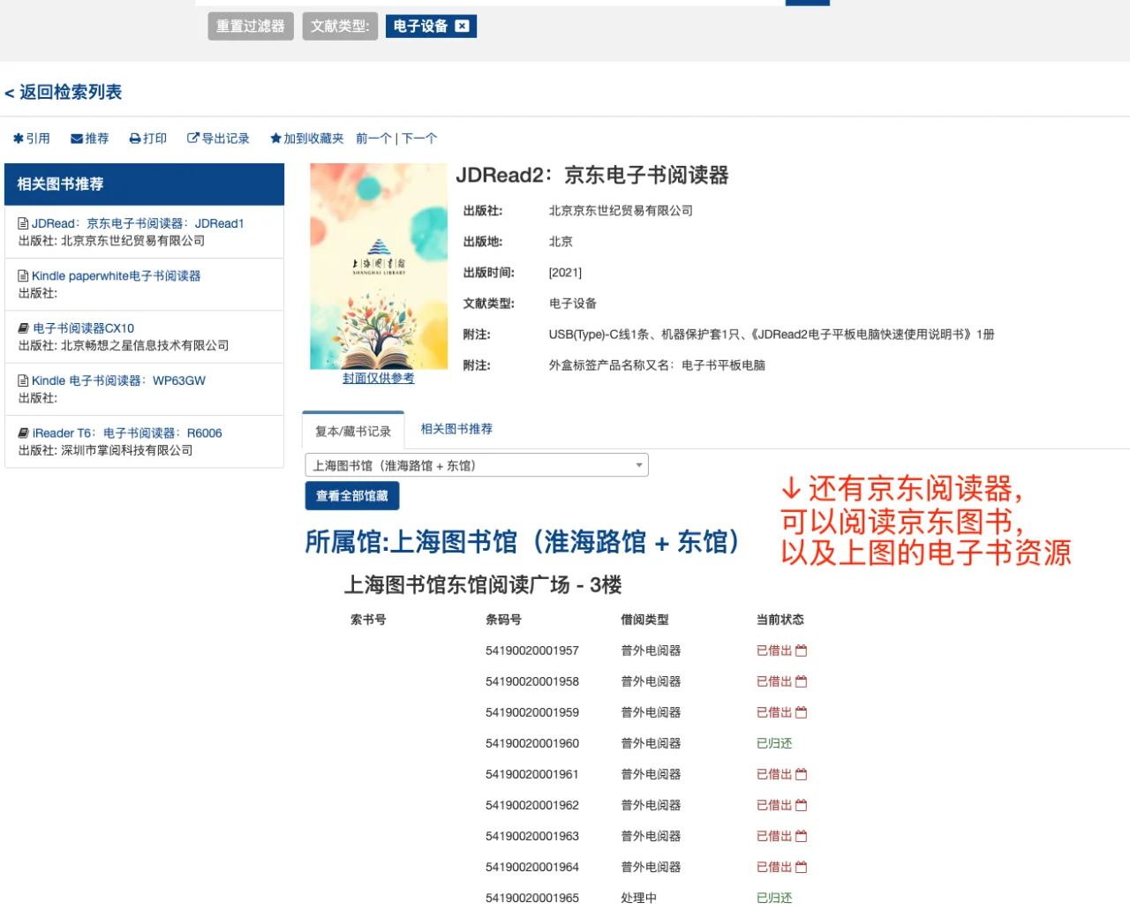Click the 文献类型 filter label

340,26
